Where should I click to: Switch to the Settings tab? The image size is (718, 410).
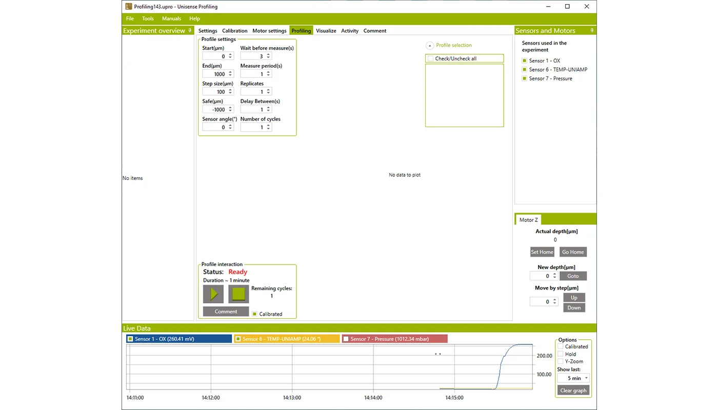tap(208, 31)
